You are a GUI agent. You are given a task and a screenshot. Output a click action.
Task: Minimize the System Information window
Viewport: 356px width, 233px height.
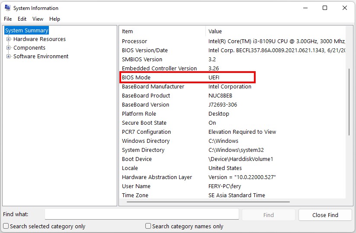(305, 8)
